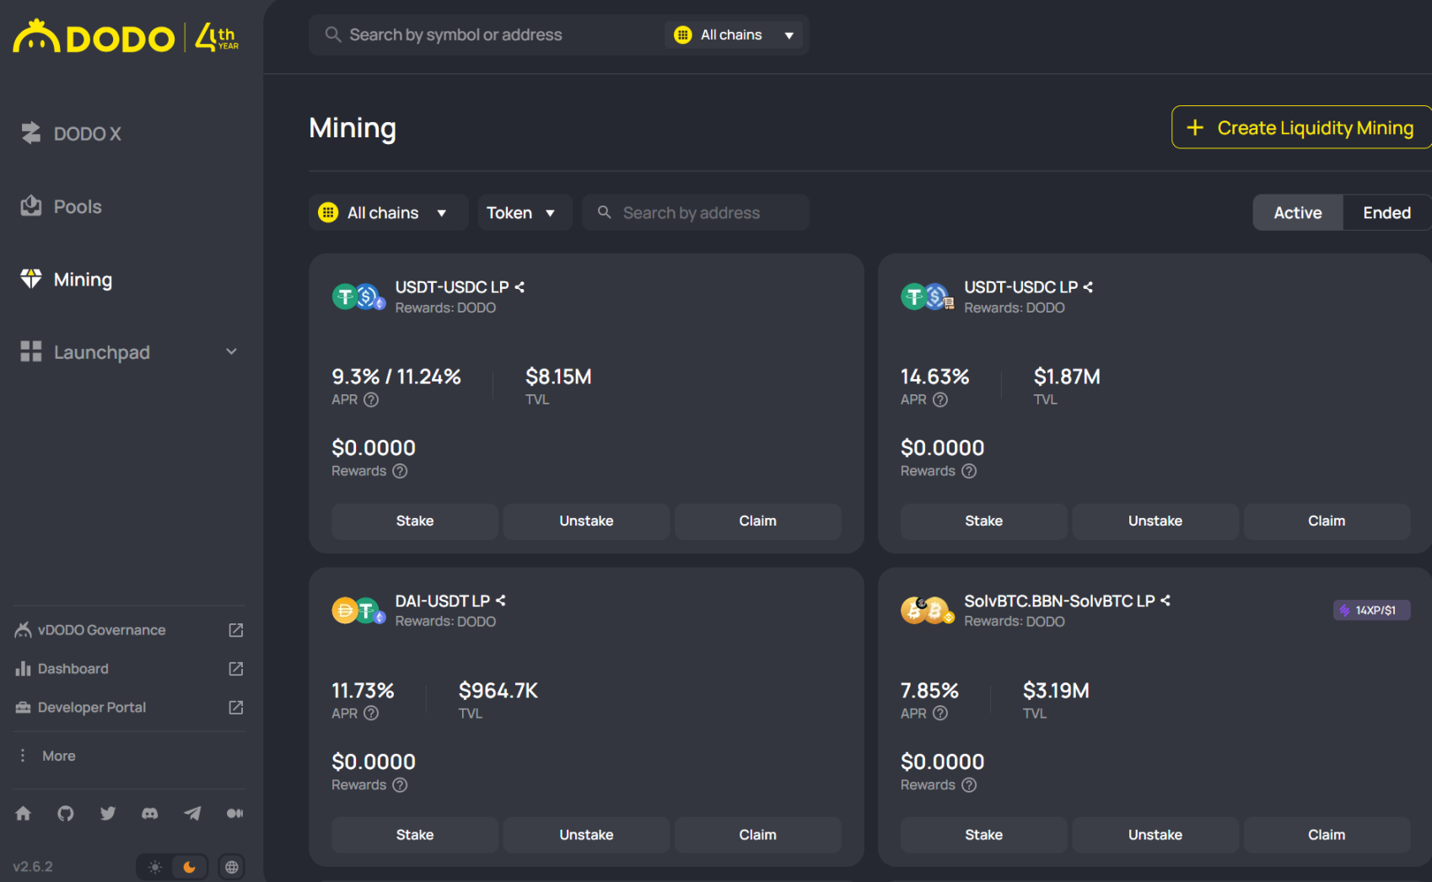Click Claim on the SolvBTC.BBN-SolvBTC card
The width and height of the screenshot is (1432, 882).
pos(1327,835)
